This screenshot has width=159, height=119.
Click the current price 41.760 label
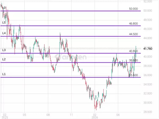click(148, 49)
